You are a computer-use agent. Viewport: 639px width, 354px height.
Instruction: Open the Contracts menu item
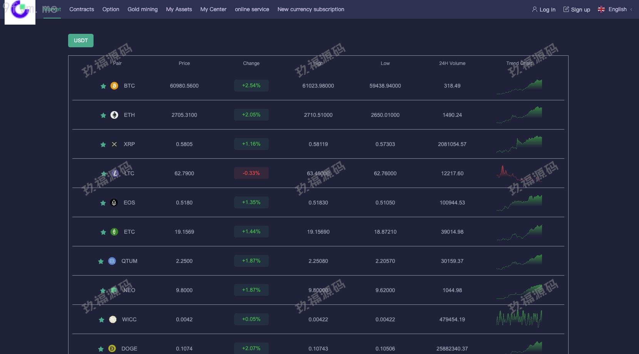tap(82, 9)
